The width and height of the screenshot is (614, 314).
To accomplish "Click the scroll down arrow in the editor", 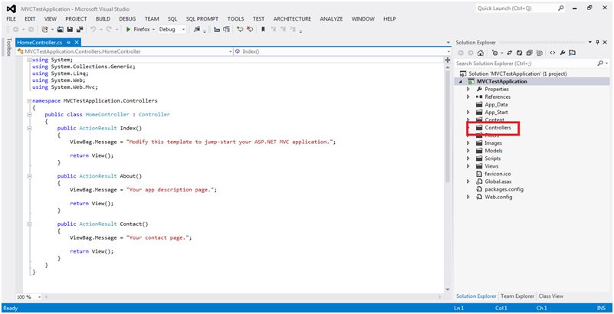I will 448,289.
